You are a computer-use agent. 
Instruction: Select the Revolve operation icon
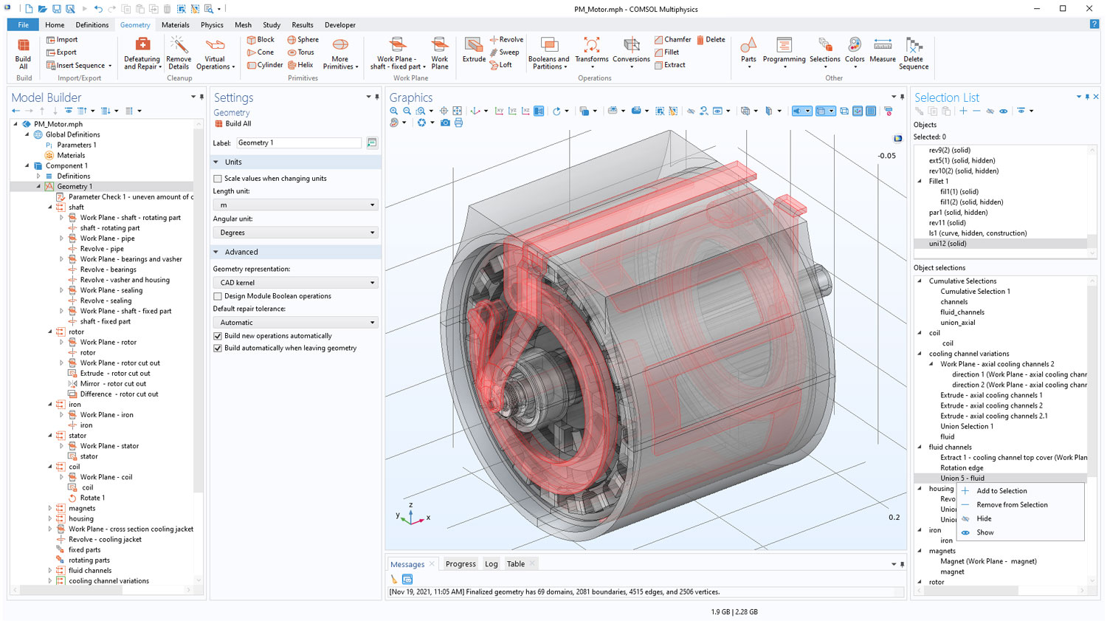point(506,40)
